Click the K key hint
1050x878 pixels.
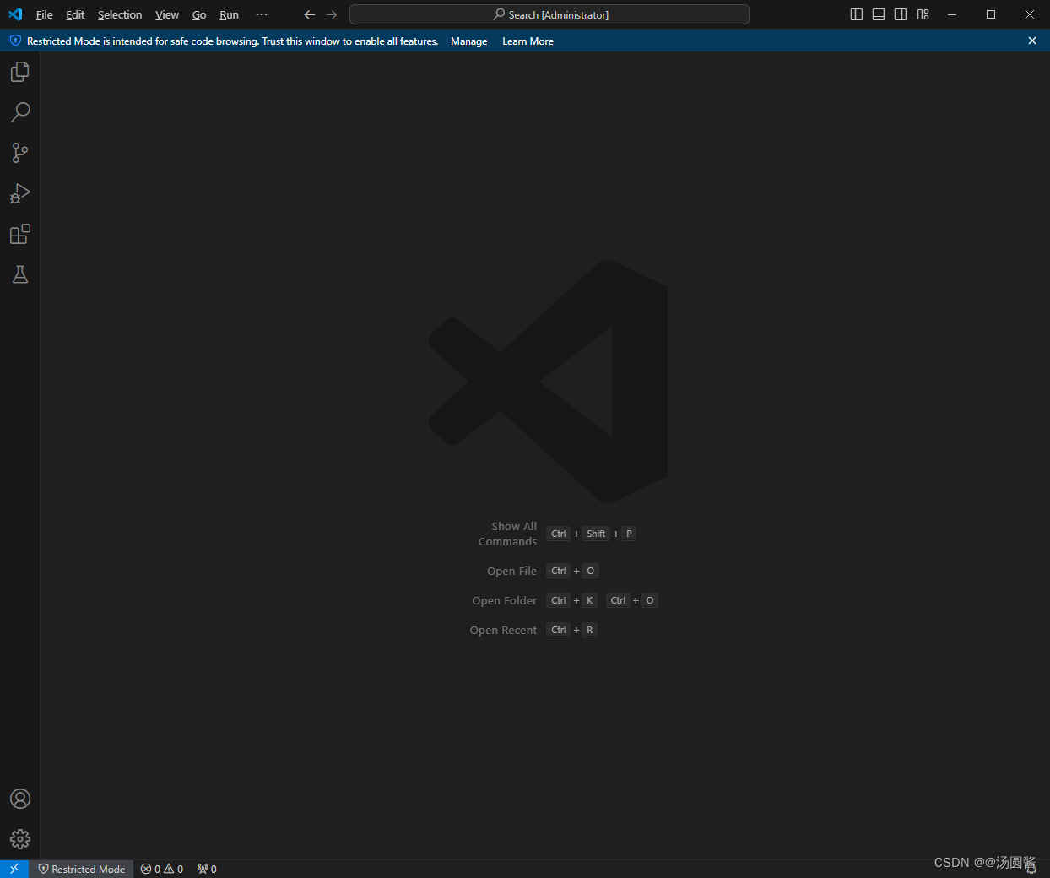click(x=590, y=600)
